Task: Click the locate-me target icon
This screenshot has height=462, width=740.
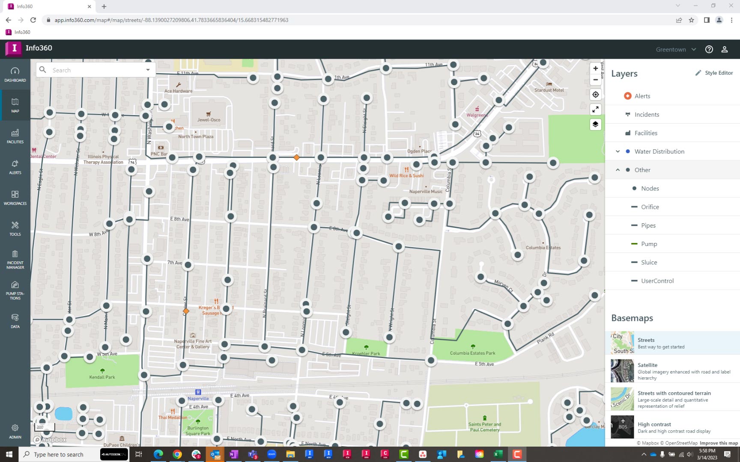Action: coord(595,95)
